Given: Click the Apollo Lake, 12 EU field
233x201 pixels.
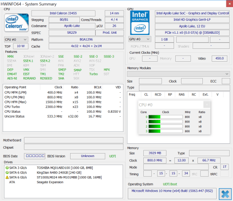Looking at the screenshot, I should pos(192,26).
